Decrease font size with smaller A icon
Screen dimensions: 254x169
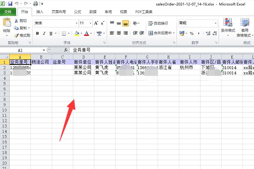tap(102, 23)
